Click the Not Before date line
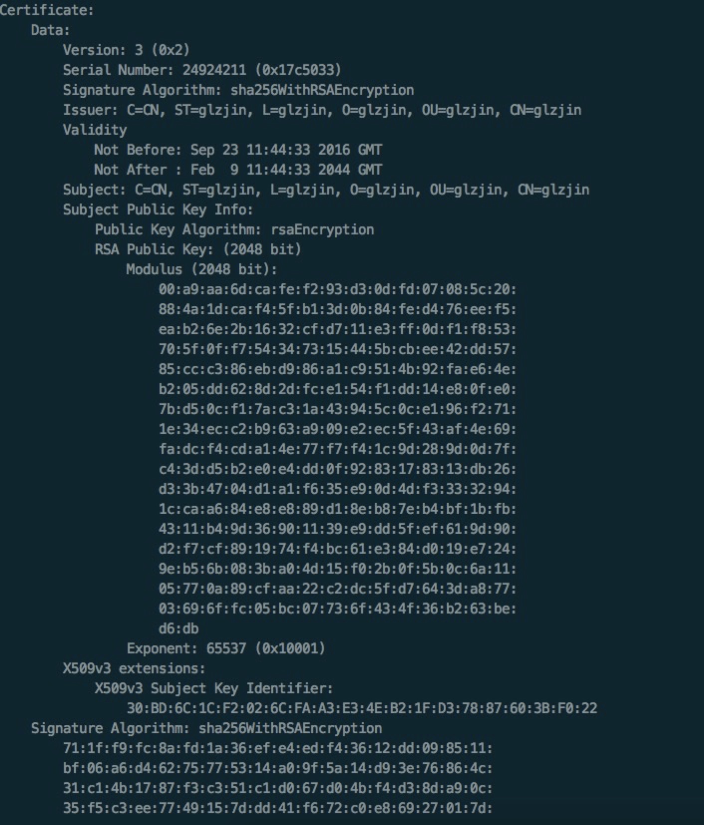Image resolution: width=704 pixels, height=825 pixels. click(x=238, y=150)
